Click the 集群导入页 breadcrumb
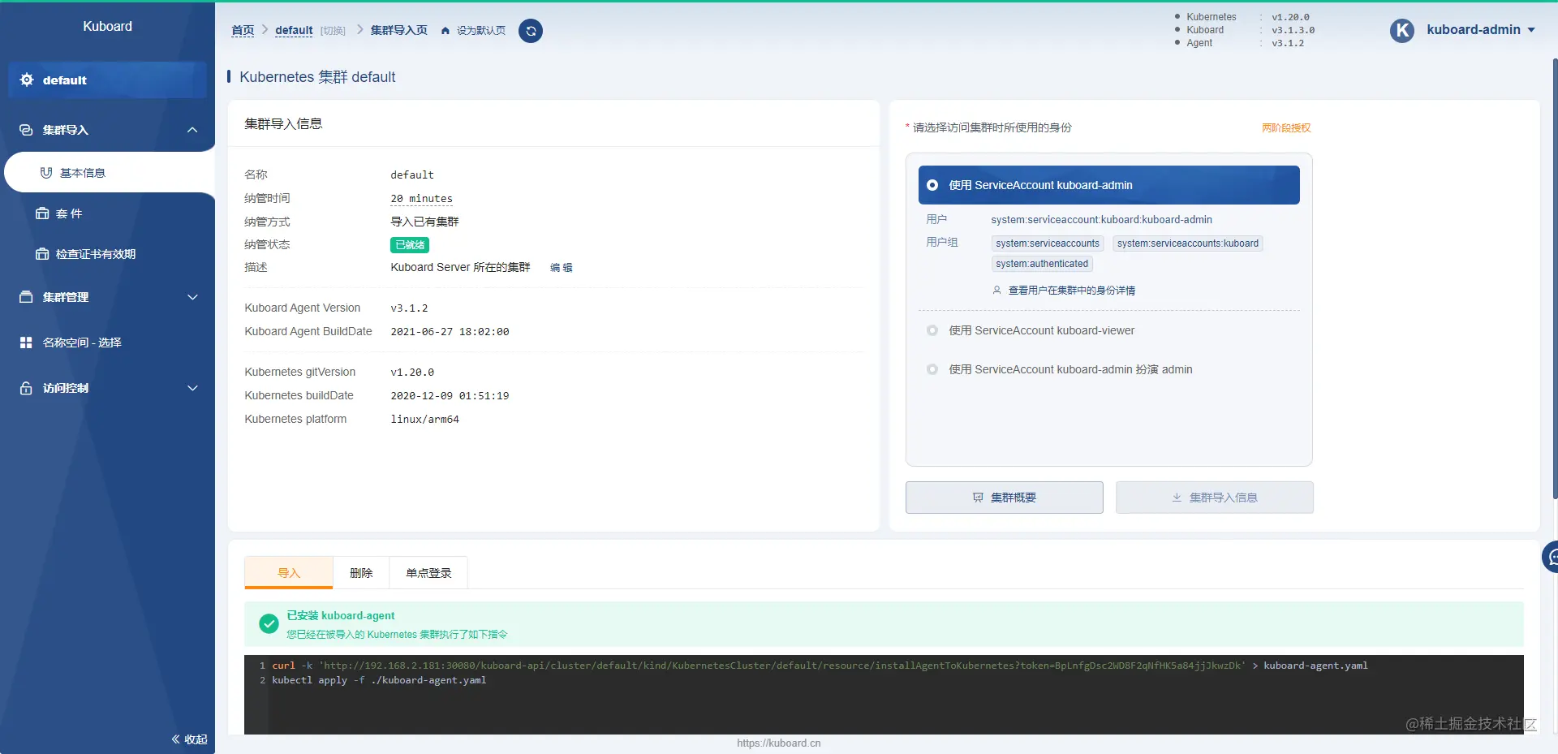This screenshot has height=754, width=1558. [398, 31]
